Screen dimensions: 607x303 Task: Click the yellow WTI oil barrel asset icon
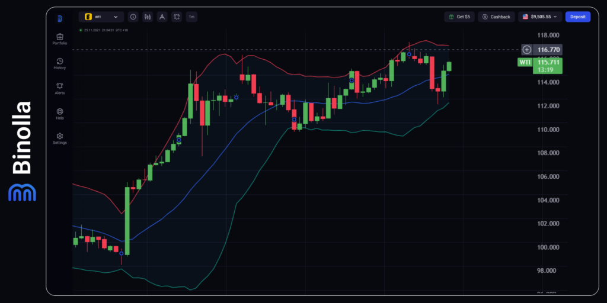point(88,17)
